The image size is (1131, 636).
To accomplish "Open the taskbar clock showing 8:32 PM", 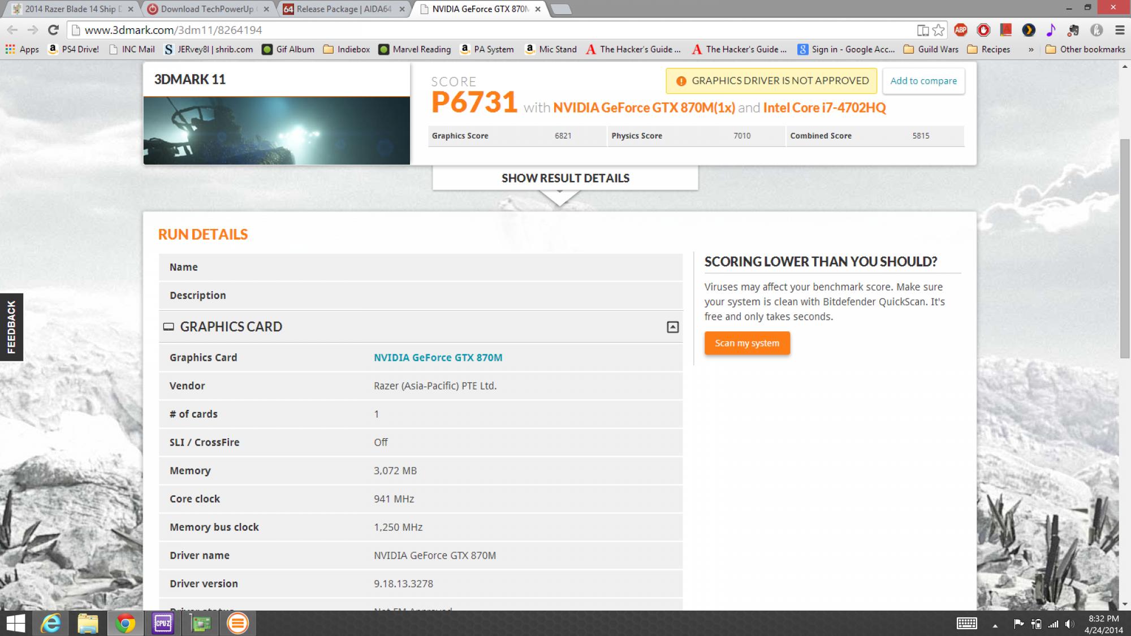I will pyautogui.click(x=1103, y=624).
